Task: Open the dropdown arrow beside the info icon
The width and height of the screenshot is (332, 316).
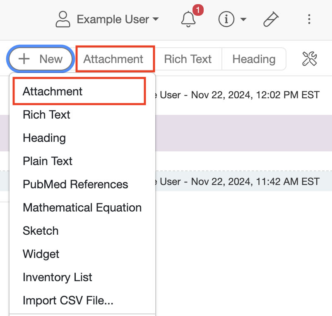Action: (243, 19)
